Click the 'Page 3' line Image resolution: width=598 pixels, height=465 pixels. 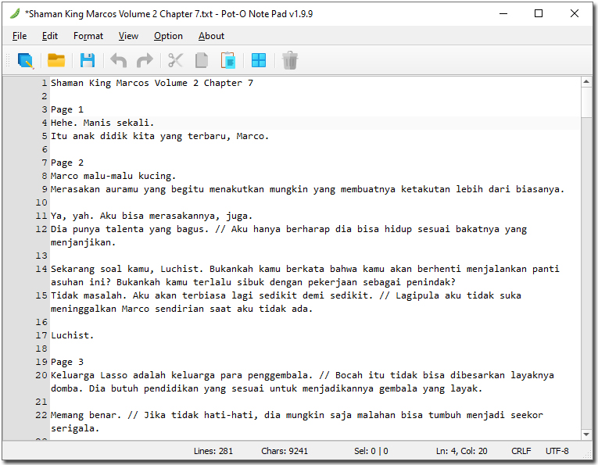(x=67, y=362)
